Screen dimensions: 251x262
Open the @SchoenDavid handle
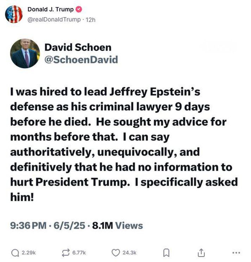coord(81,60)
